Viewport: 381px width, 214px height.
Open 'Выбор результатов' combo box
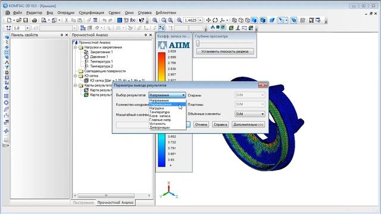pyautogui.click(x=167, y=95)
